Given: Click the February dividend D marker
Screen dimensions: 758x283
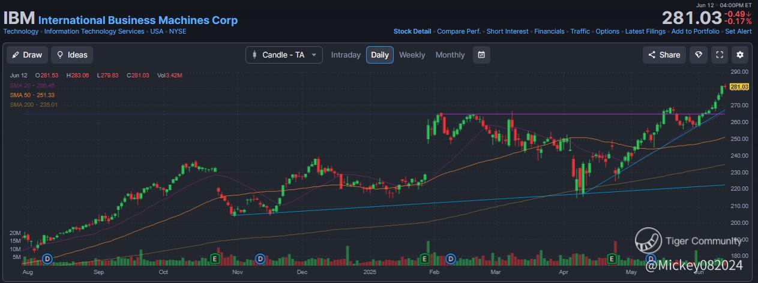Looking at the screenshot, I should (450, 259).
